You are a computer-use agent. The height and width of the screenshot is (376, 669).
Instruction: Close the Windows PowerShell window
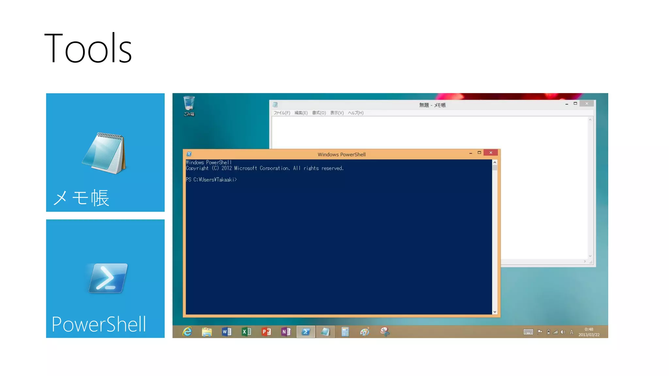point(491,153)
